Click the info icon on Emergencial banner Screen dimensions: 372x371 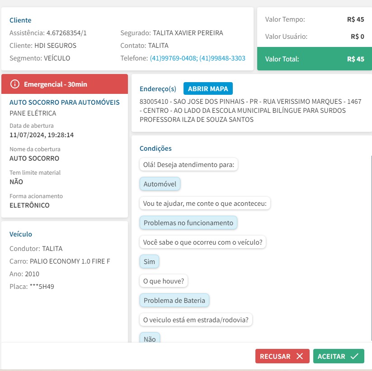[15, 84]
